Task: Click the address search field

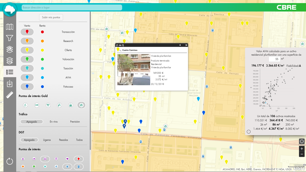Action: (72, 8)
